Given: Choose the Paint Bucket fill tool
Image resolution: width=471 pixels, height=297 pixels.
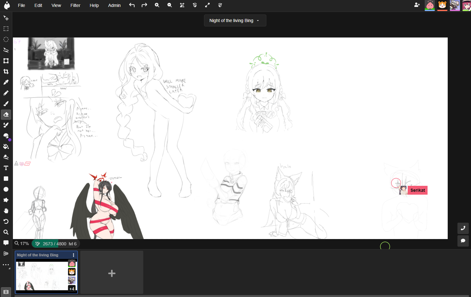Looking at the screenshot, I should (6, 147).
